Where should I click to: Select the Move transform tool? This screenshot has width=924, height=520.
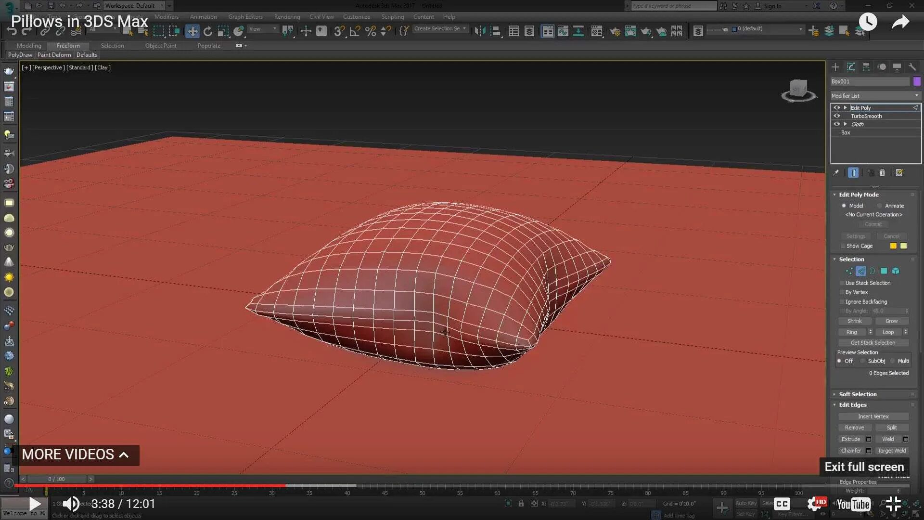[x=192, y=31]
